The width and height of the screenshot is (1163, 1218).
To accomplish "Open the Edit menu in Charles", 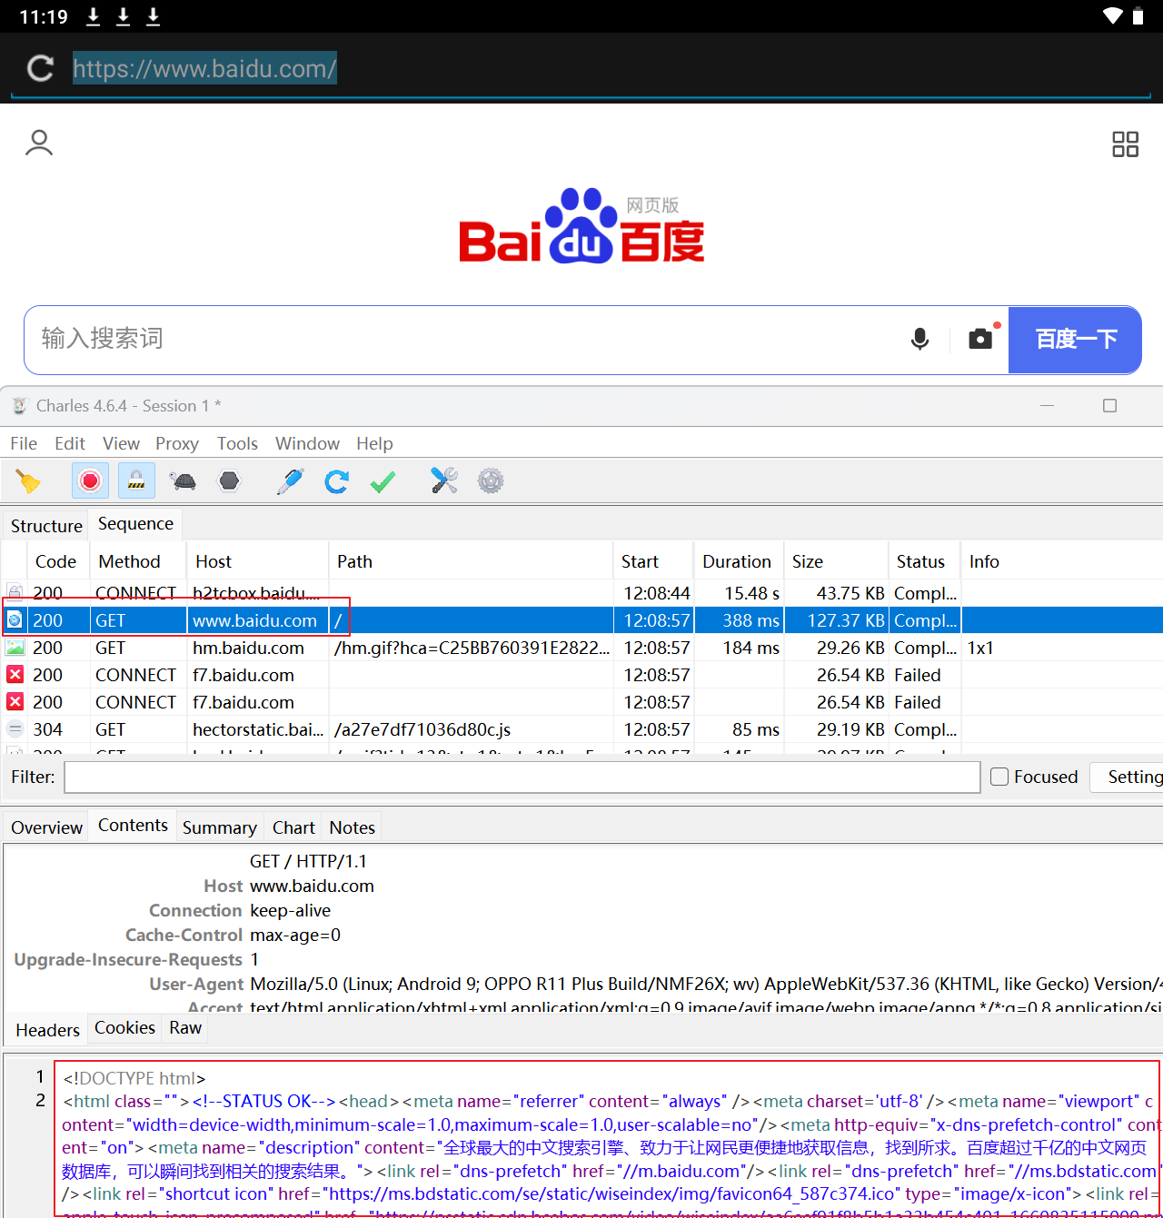I will (x=70, y=443).
